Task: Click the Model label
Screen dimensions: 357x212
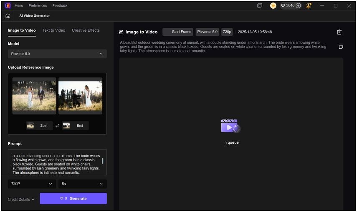Action: point(13,44)
